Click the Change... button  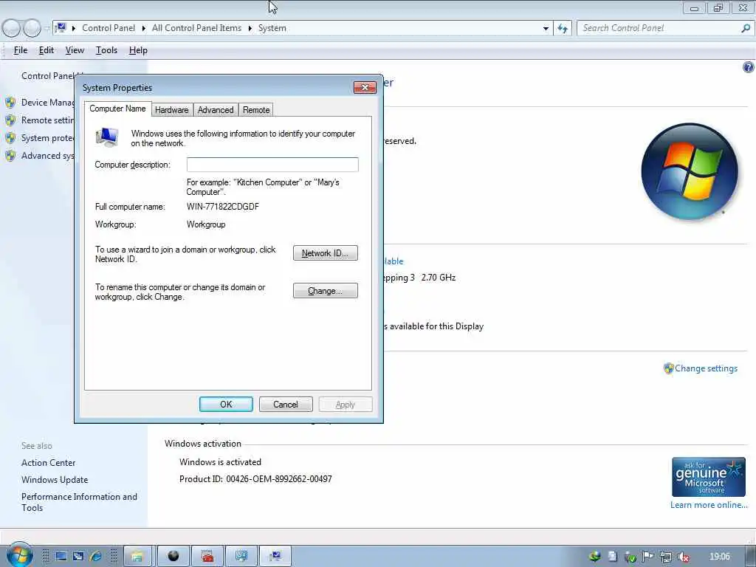coord(326,291)
